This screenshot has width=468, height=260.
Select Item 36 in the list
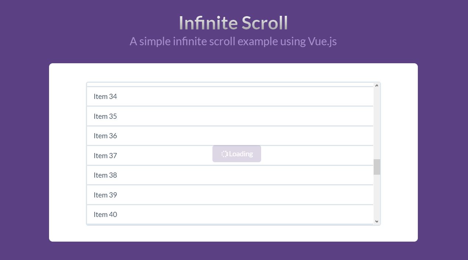click(x=105, y=136)
